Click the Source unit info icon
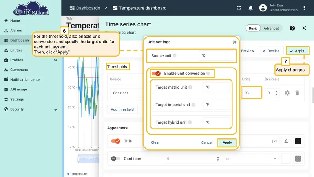 (174, 55)
